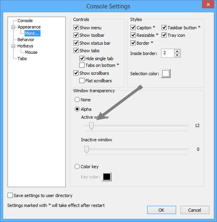Disable Show toolbar option
Screen dimensions: 217x222
coord(76,35)
